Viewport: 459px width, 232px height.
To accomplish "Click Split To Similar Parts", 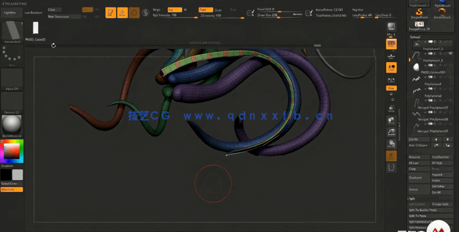I will [x=430, y=210].
